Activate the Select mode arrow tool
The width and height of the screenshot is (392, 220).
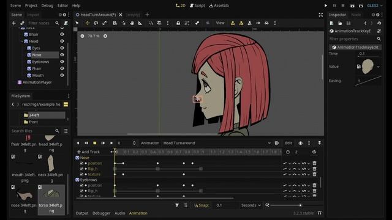77,23
